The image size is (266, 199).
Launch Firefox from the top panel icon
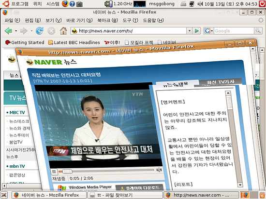pos(65,3)
